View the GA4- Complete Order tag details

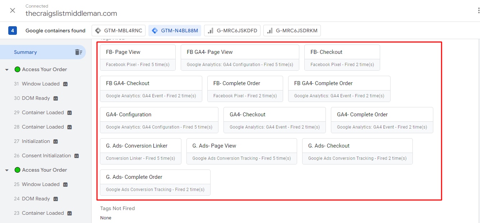click(382, 120)
